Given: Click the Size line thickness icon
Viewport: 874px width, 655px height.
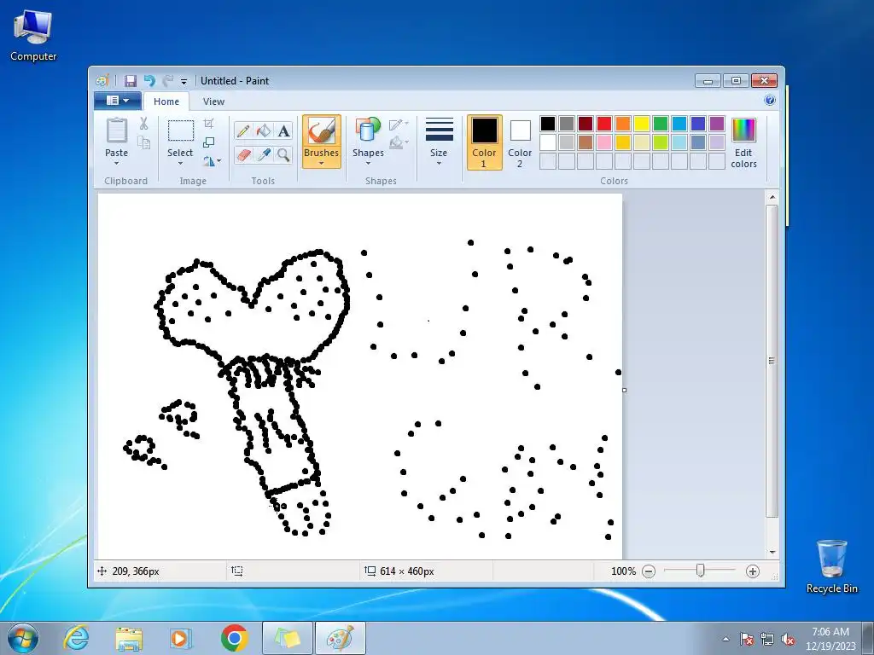Looking at the screenshot, I should tap(440, 130).
